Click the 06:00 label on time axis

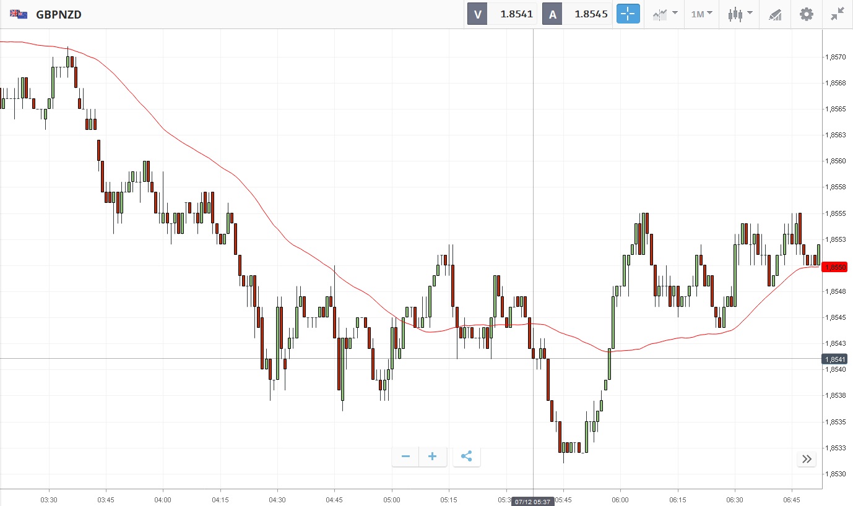coord(620,499)
